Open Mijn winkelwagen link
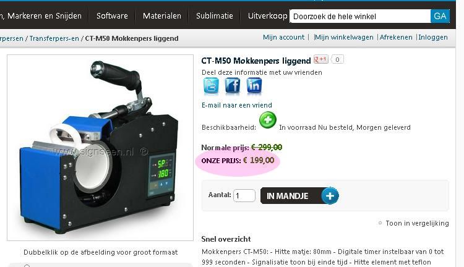464x267 pixels. point(344,37)
